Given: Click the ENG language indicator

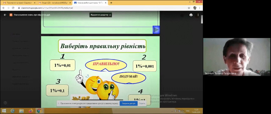Looking at the screenshot, I should pyautogui.click(x=187, y=111).
